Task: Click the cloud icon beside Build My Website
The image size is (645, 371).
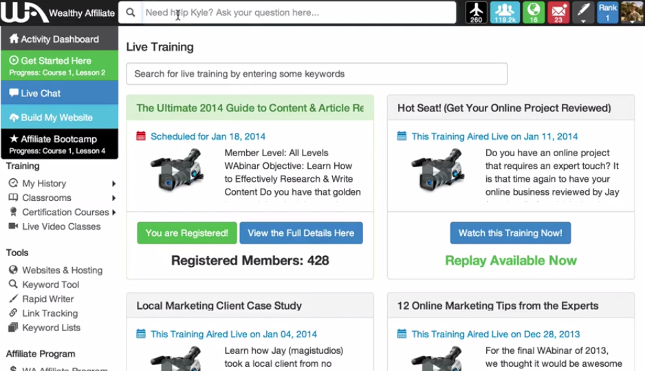Action: click(14, 117)
